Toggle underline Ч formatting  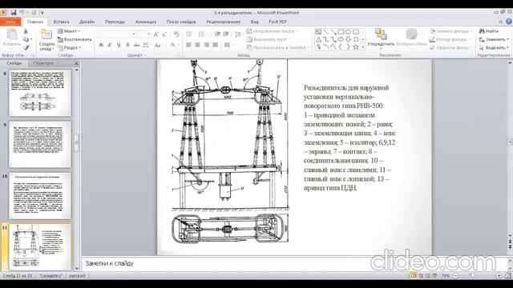pyautogui.click(x=119, y=45)
